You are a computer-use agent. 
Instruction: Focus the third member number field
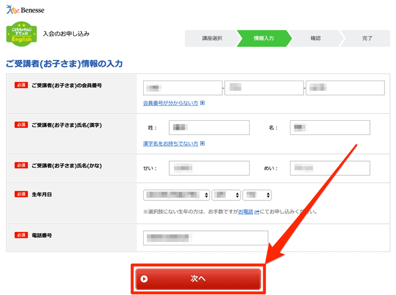coord(345,88)
